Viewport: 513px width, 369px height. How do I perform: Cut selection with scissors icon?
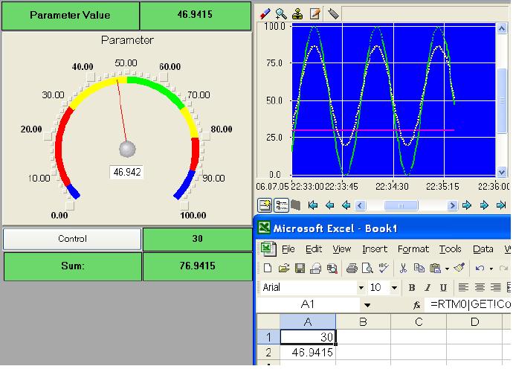[403, 268]
